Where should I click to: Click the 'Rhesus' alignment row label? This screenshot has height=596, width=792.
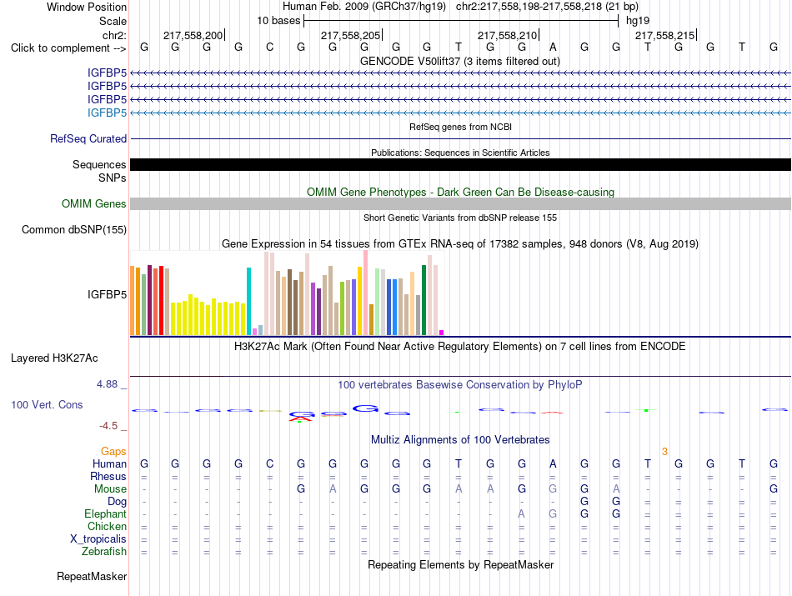108,477
